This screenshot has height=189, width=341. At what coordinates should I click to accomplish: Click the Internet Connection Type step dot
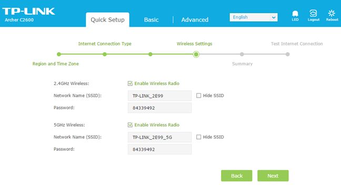pyautogui.click(x=105, y=54)
